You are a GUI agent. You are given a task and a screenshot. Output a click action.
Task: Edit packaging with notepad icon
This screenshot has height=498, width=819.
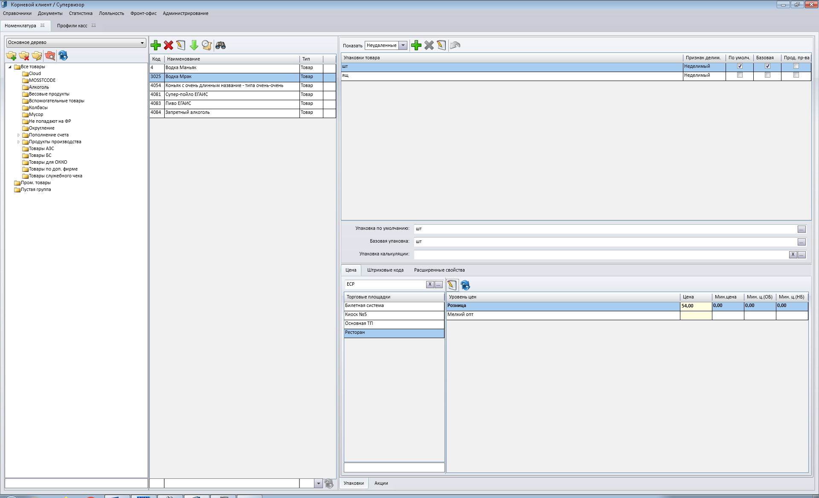tap(441, 45)
